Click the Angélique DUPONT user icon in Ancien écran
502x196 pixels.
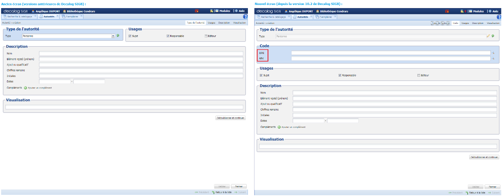(x=33, y=11)
